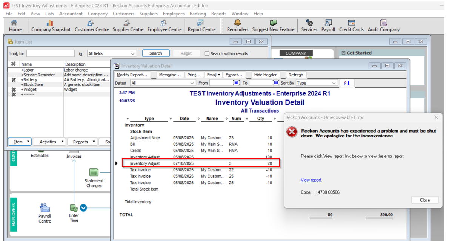This screenshot has width=449, height=241.
Task: Click the Search button in Item List
Action: 156,53
